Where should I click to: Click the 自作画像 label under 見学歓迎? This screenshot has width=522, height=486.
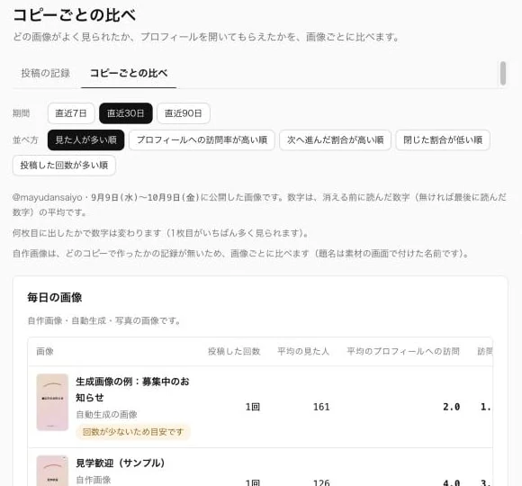coord(94,480)
